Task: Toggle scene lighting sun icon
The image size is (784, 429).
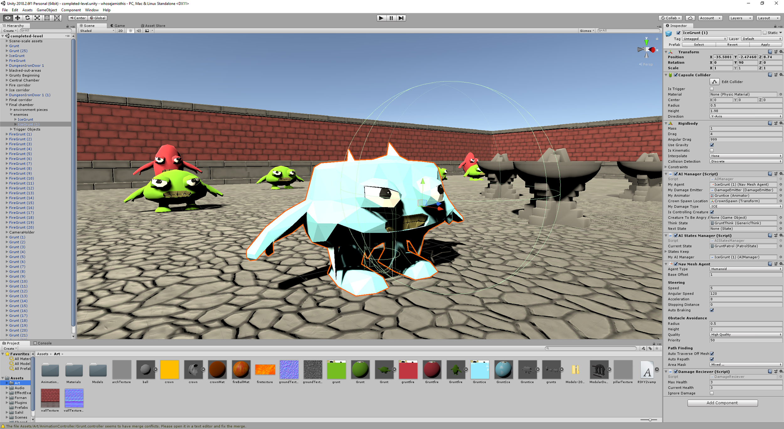Action: (131, 31)
